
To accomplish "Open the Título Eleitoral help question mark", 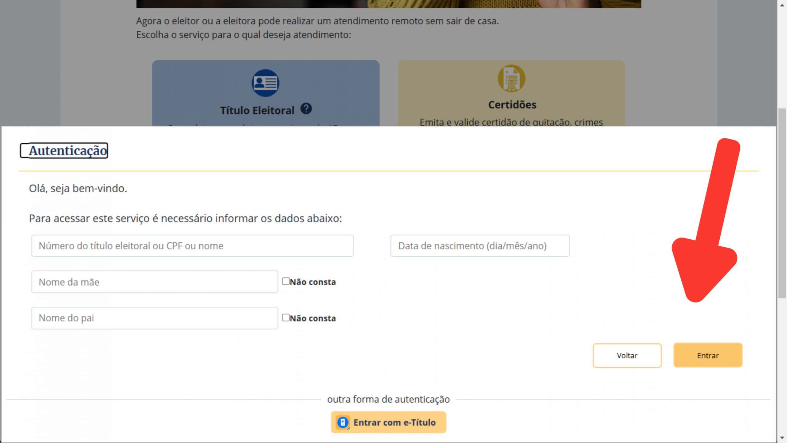I will (306, 109).
